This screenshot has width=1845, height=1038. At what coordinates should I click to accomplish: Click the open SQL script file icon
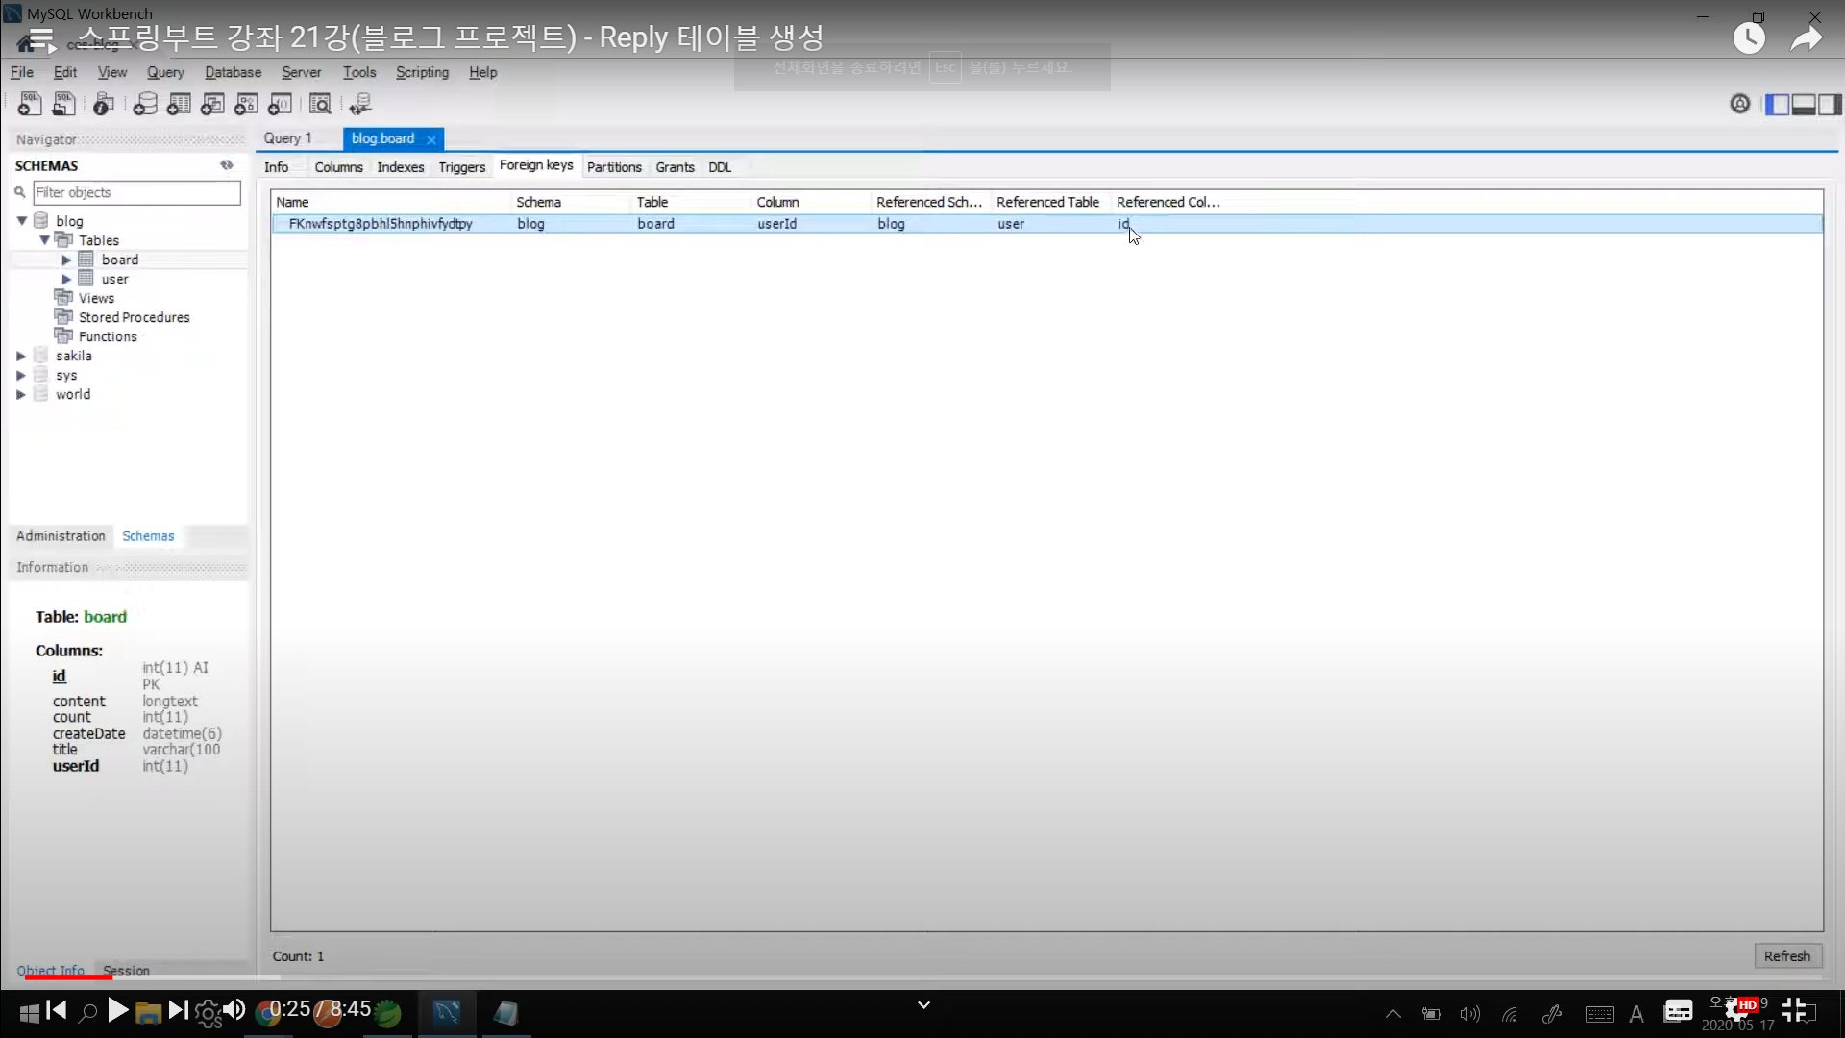[64, 104]
